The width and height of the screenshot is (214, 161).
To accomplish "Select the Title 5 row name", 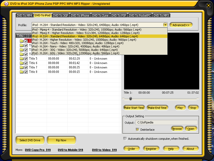I will pyautogui.click(x=33, y=59).
